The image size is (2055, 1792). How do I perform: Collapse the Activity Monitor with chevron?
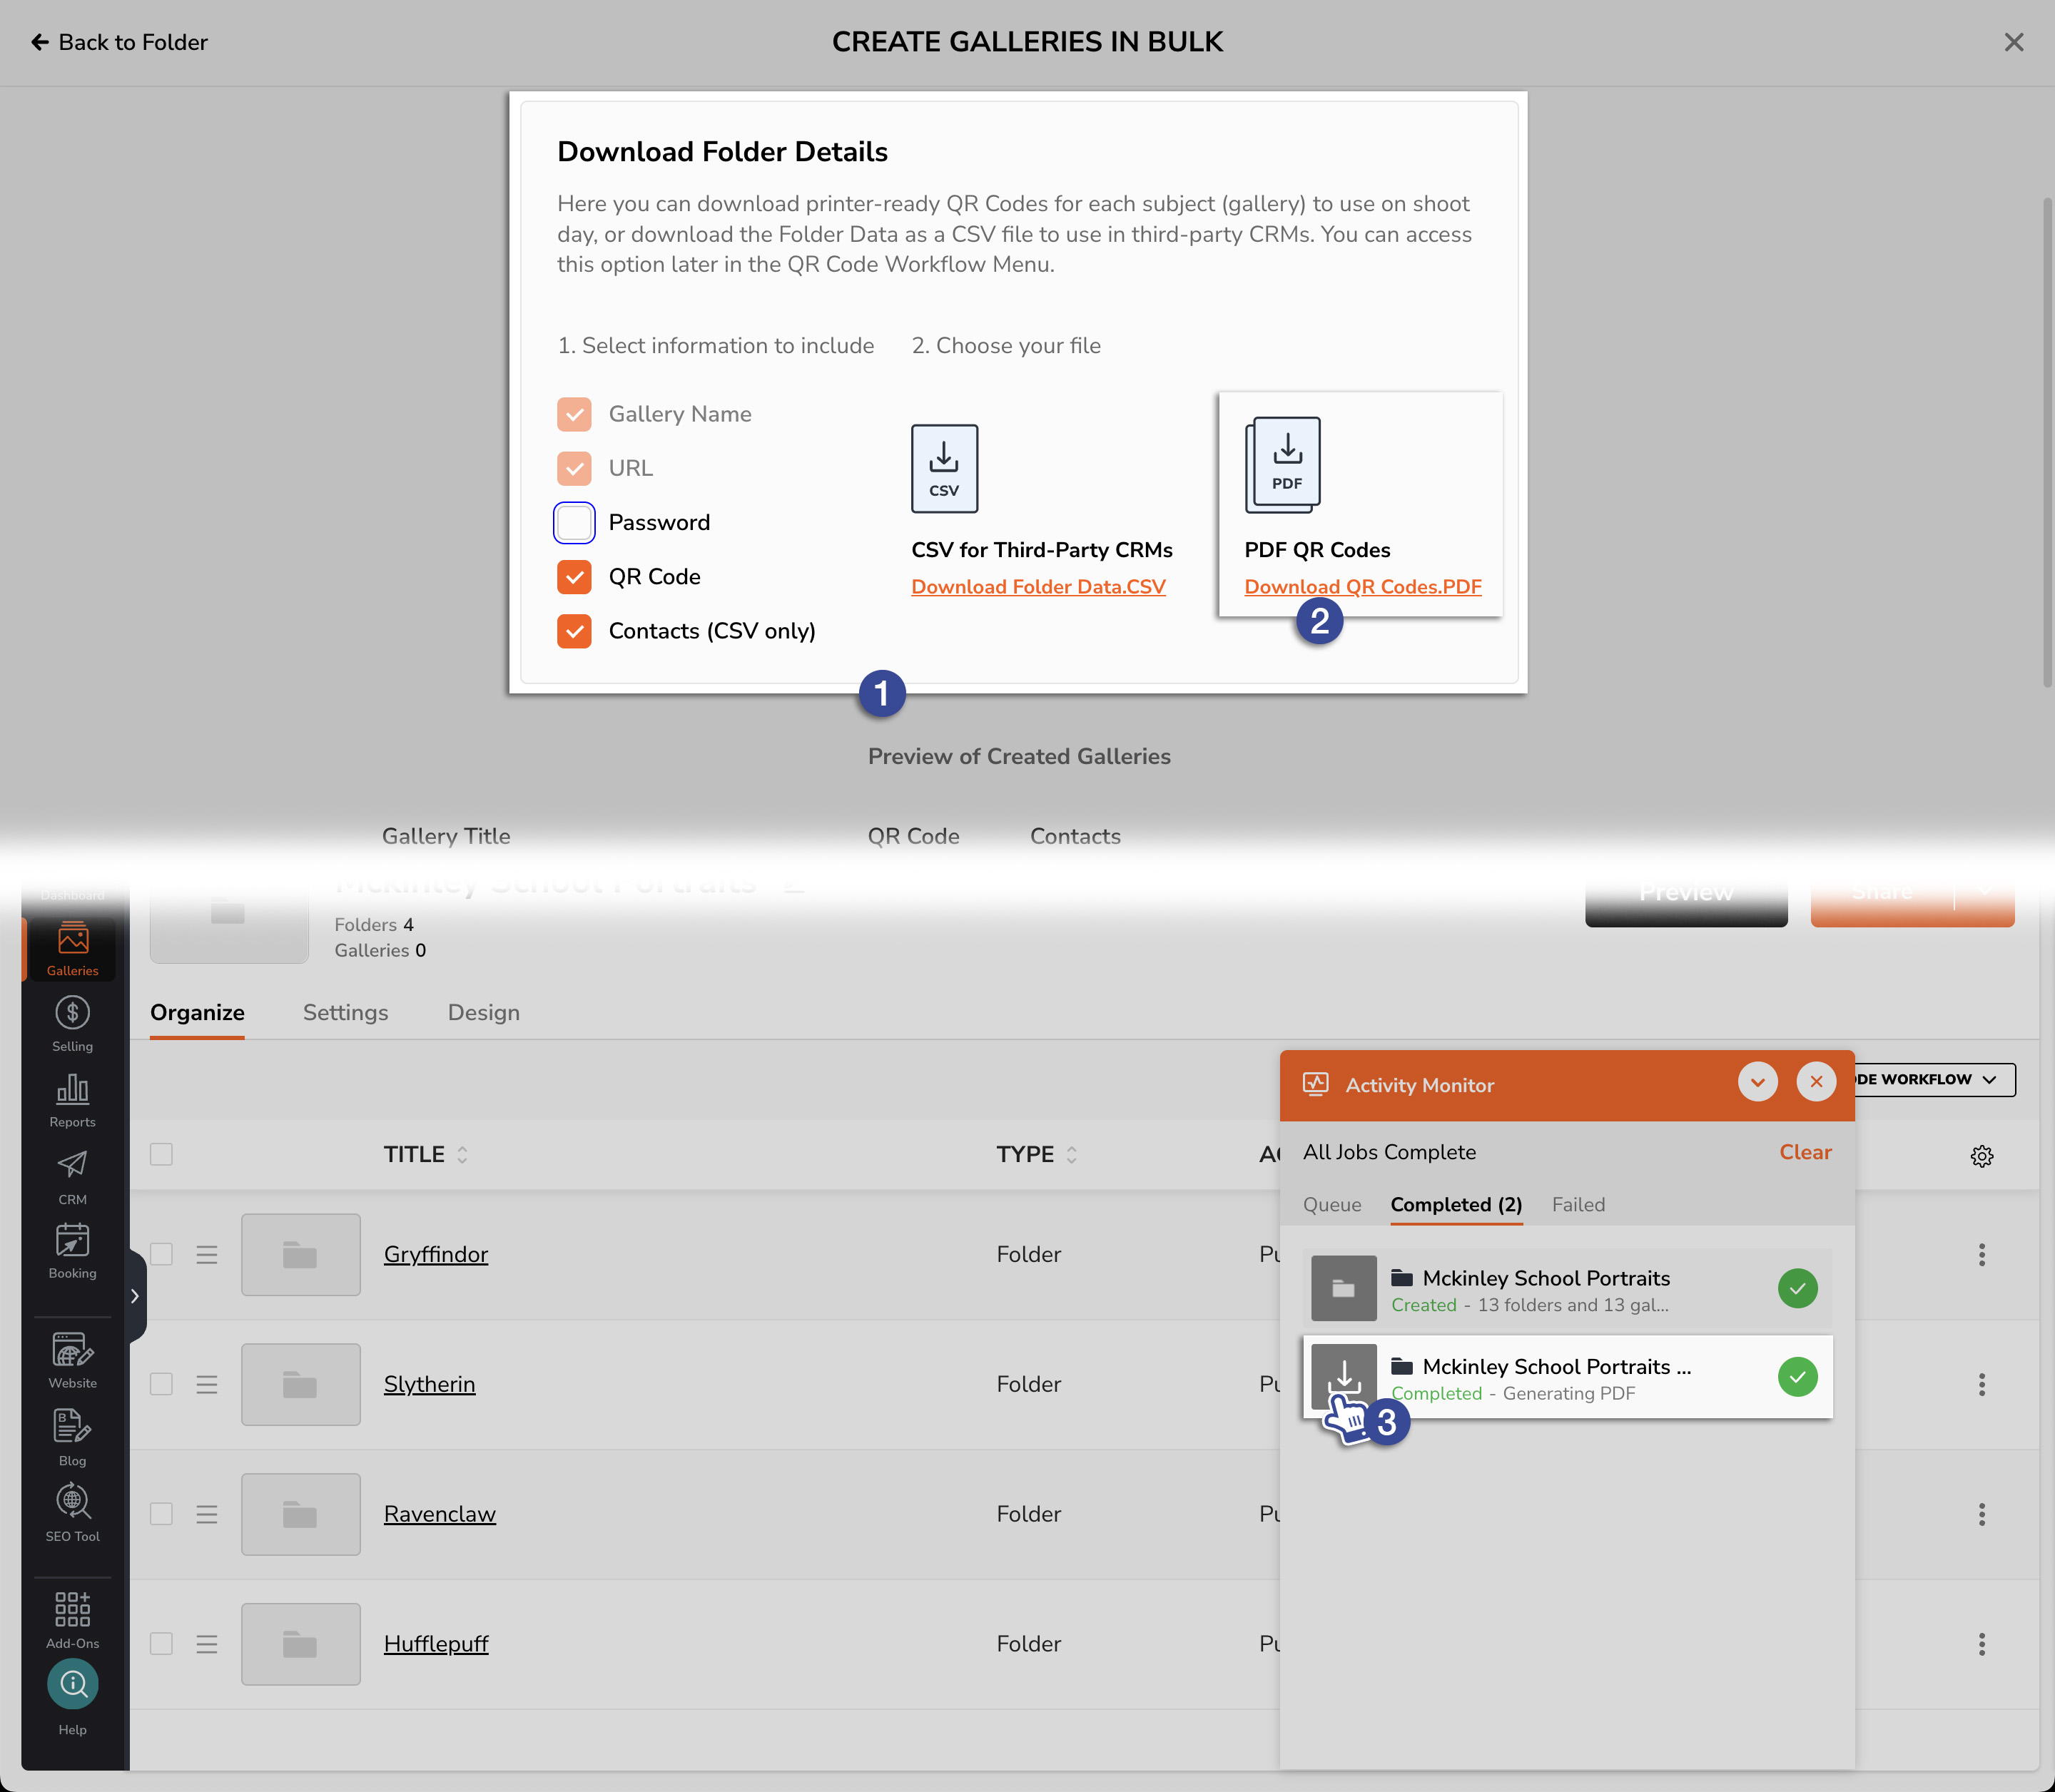[1757, 1082]
